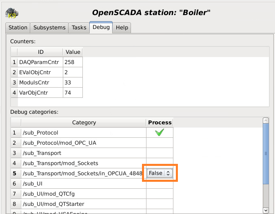Switch to the Subsystems tab

point(49,28)
